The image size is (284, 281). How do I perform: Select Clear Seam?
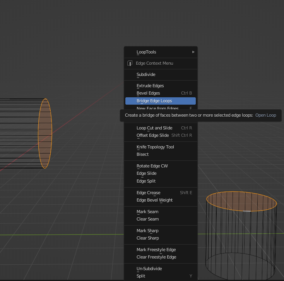(x=161, y=219)
